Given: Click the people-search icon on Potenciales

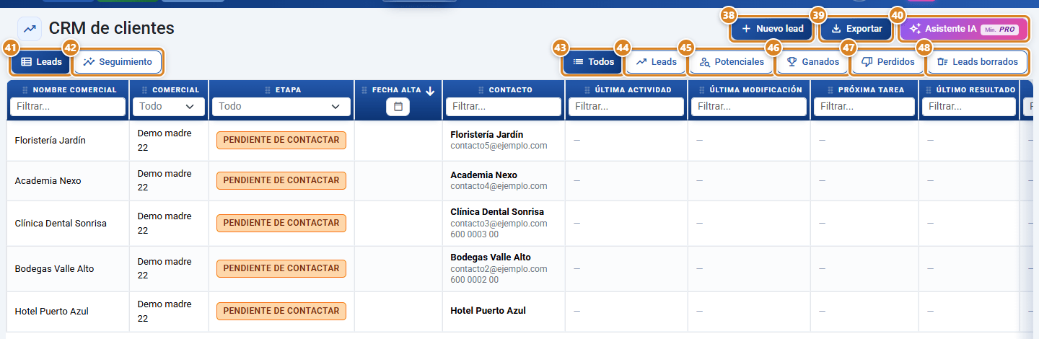Looking at the screenshot, I should click(x=705, y=62).
